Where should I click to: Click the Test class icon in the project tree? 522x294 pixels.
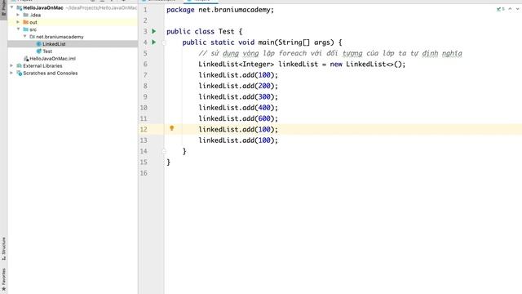38,51
